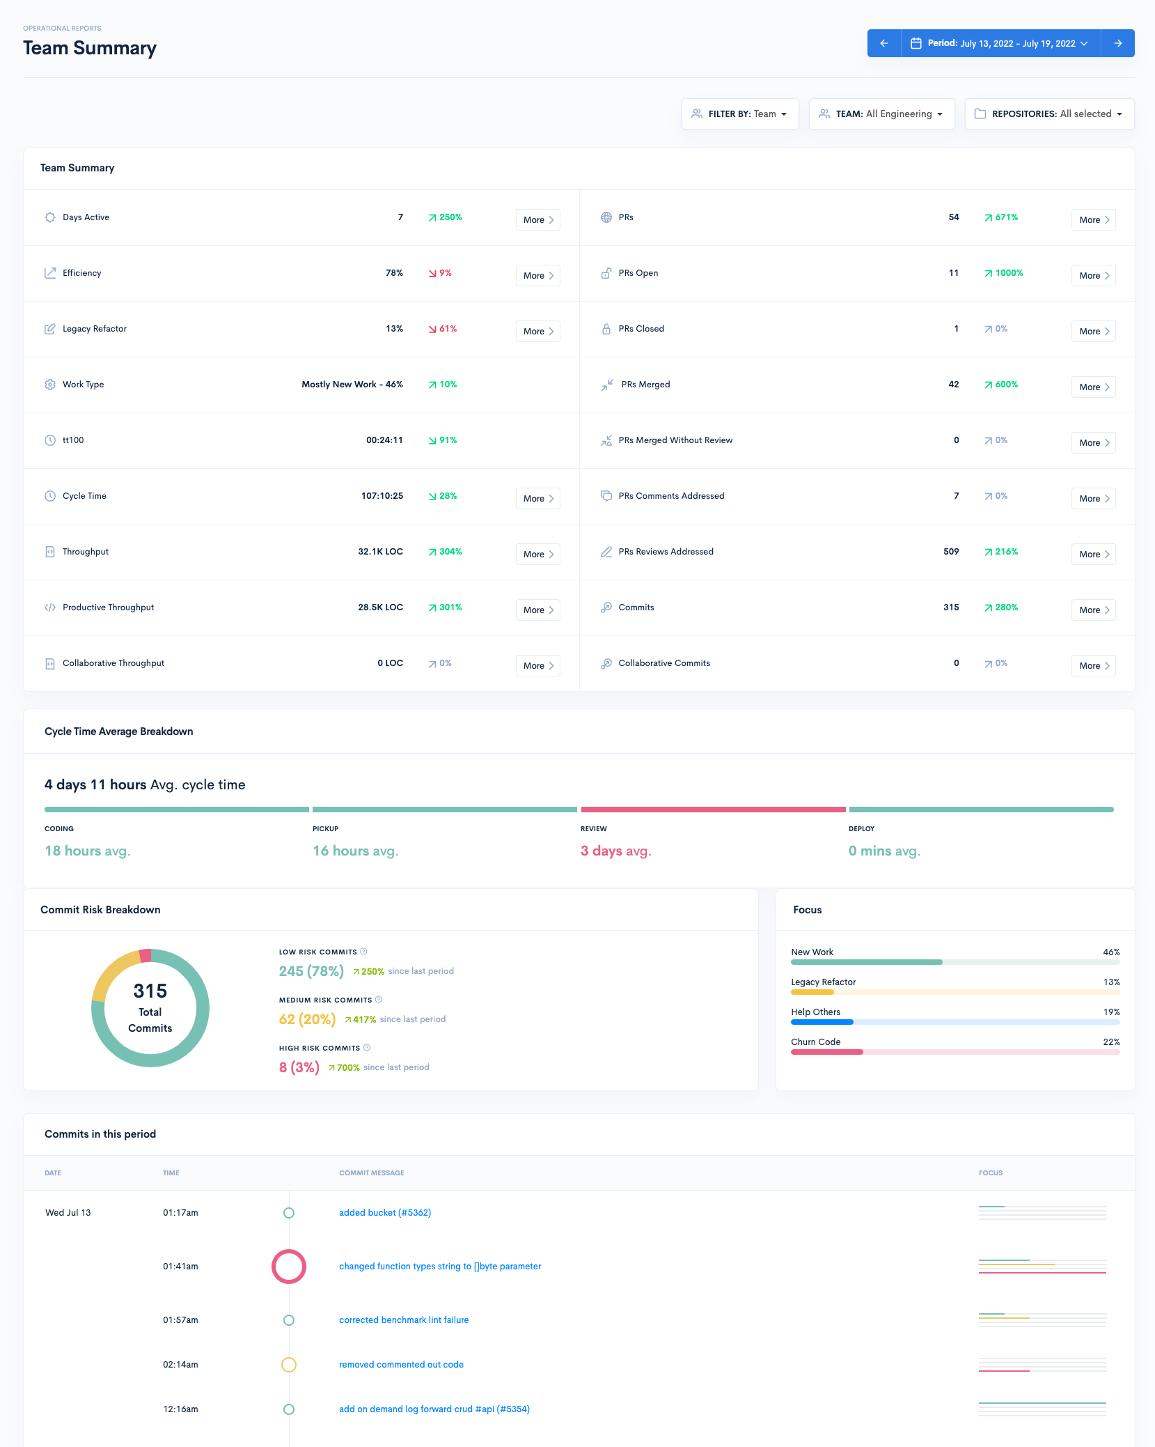Screen dimensions: 1155x1447
Task: Click the Collaborative Commits row icon
Action: [x=606, y=663]
